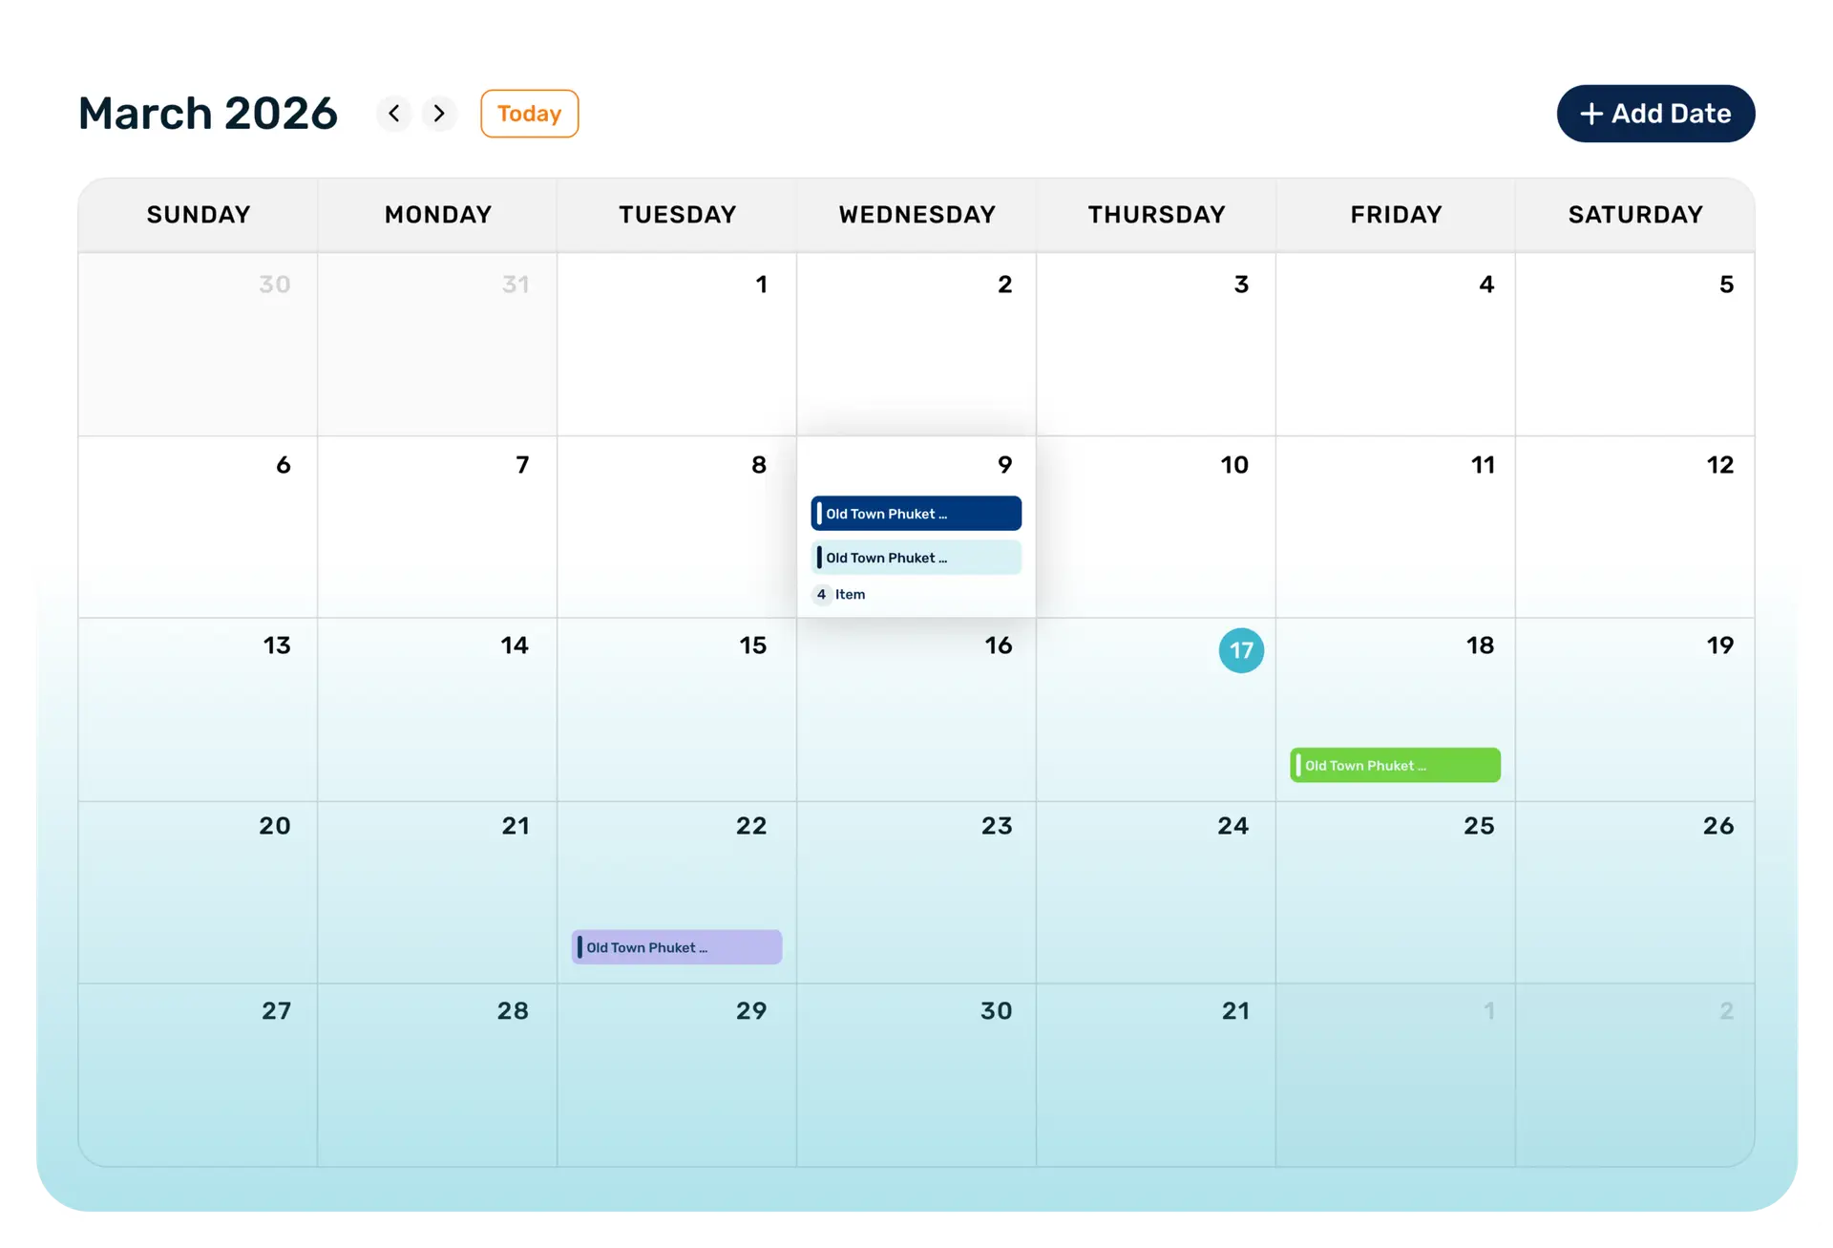The height and width of the screenshot is (1248, 1833).
Task: Click the March 2026 title
Action: point(208,114)
